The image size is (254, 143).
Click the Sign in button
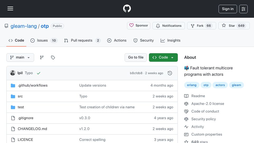point(228,9)
